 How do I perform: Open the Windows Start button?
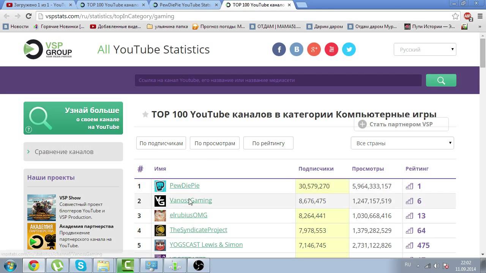(x=11, y=265)
